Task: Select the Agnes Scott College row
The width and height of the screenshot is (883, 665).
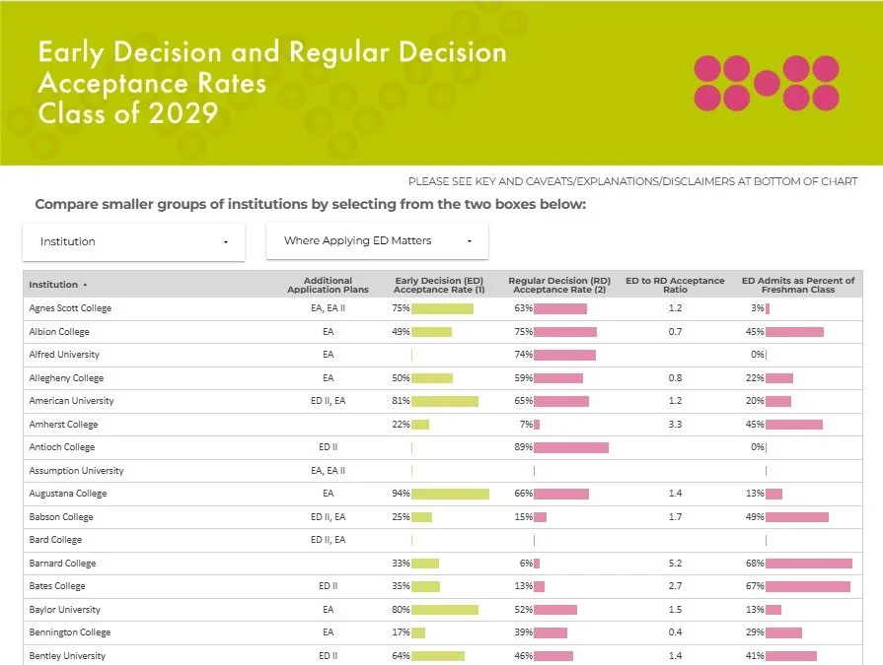Action: [443, 308]
